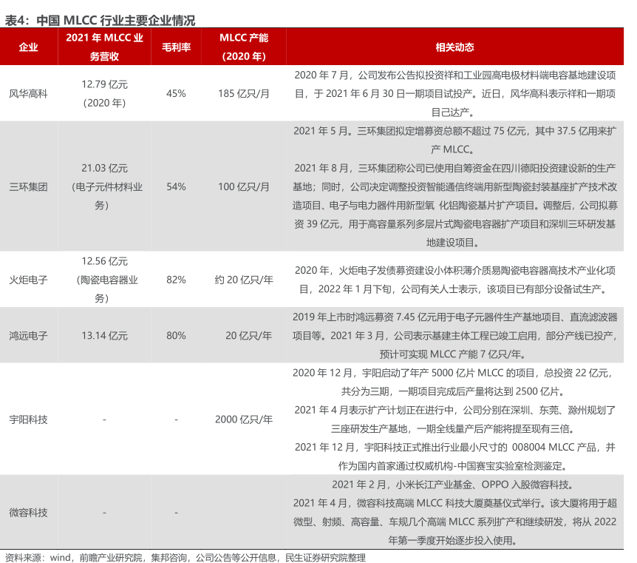Click the 宇阳科技 company name cell
Viewport: 637px width, 563px height.
tap(28, 419)
